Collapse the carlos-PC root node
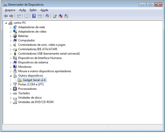 [6, 23]
